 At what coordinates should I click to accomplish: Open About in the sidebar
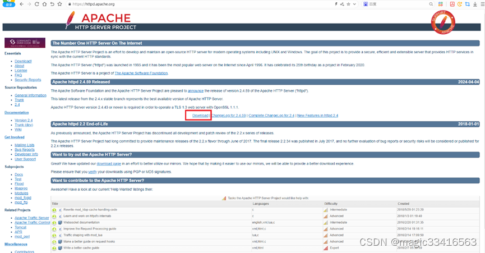(x=19, y=66)
